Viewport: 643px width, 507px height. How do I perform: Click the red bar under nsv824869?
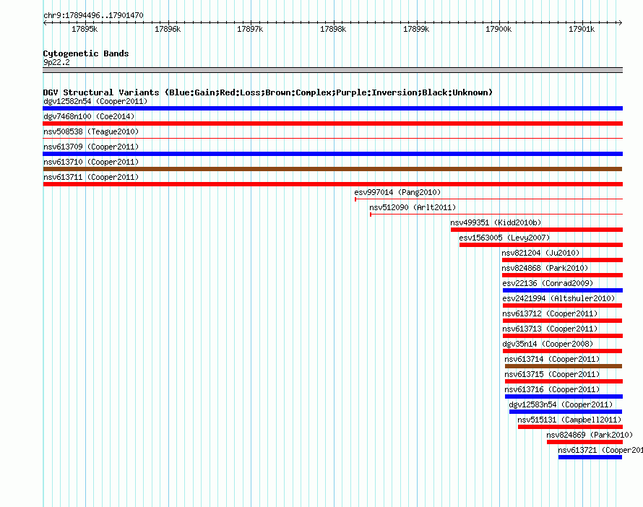[x=584, y=442]
